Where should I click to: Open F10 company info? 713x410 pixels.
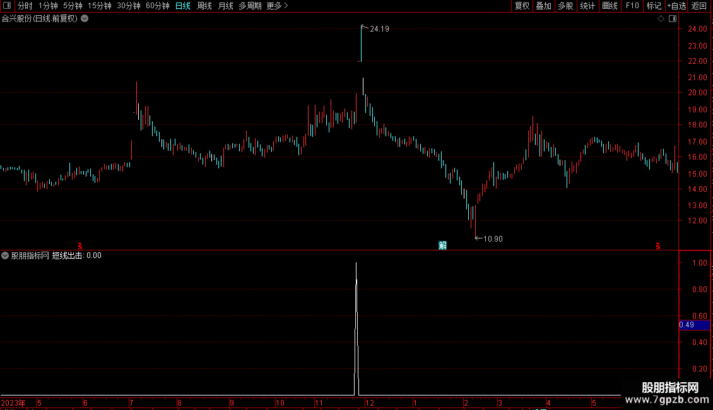(x=632, y=6)
